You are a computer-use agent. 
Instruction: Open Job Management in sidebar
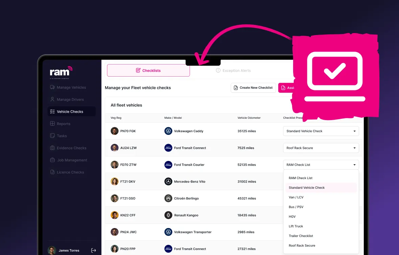[69, 160]
